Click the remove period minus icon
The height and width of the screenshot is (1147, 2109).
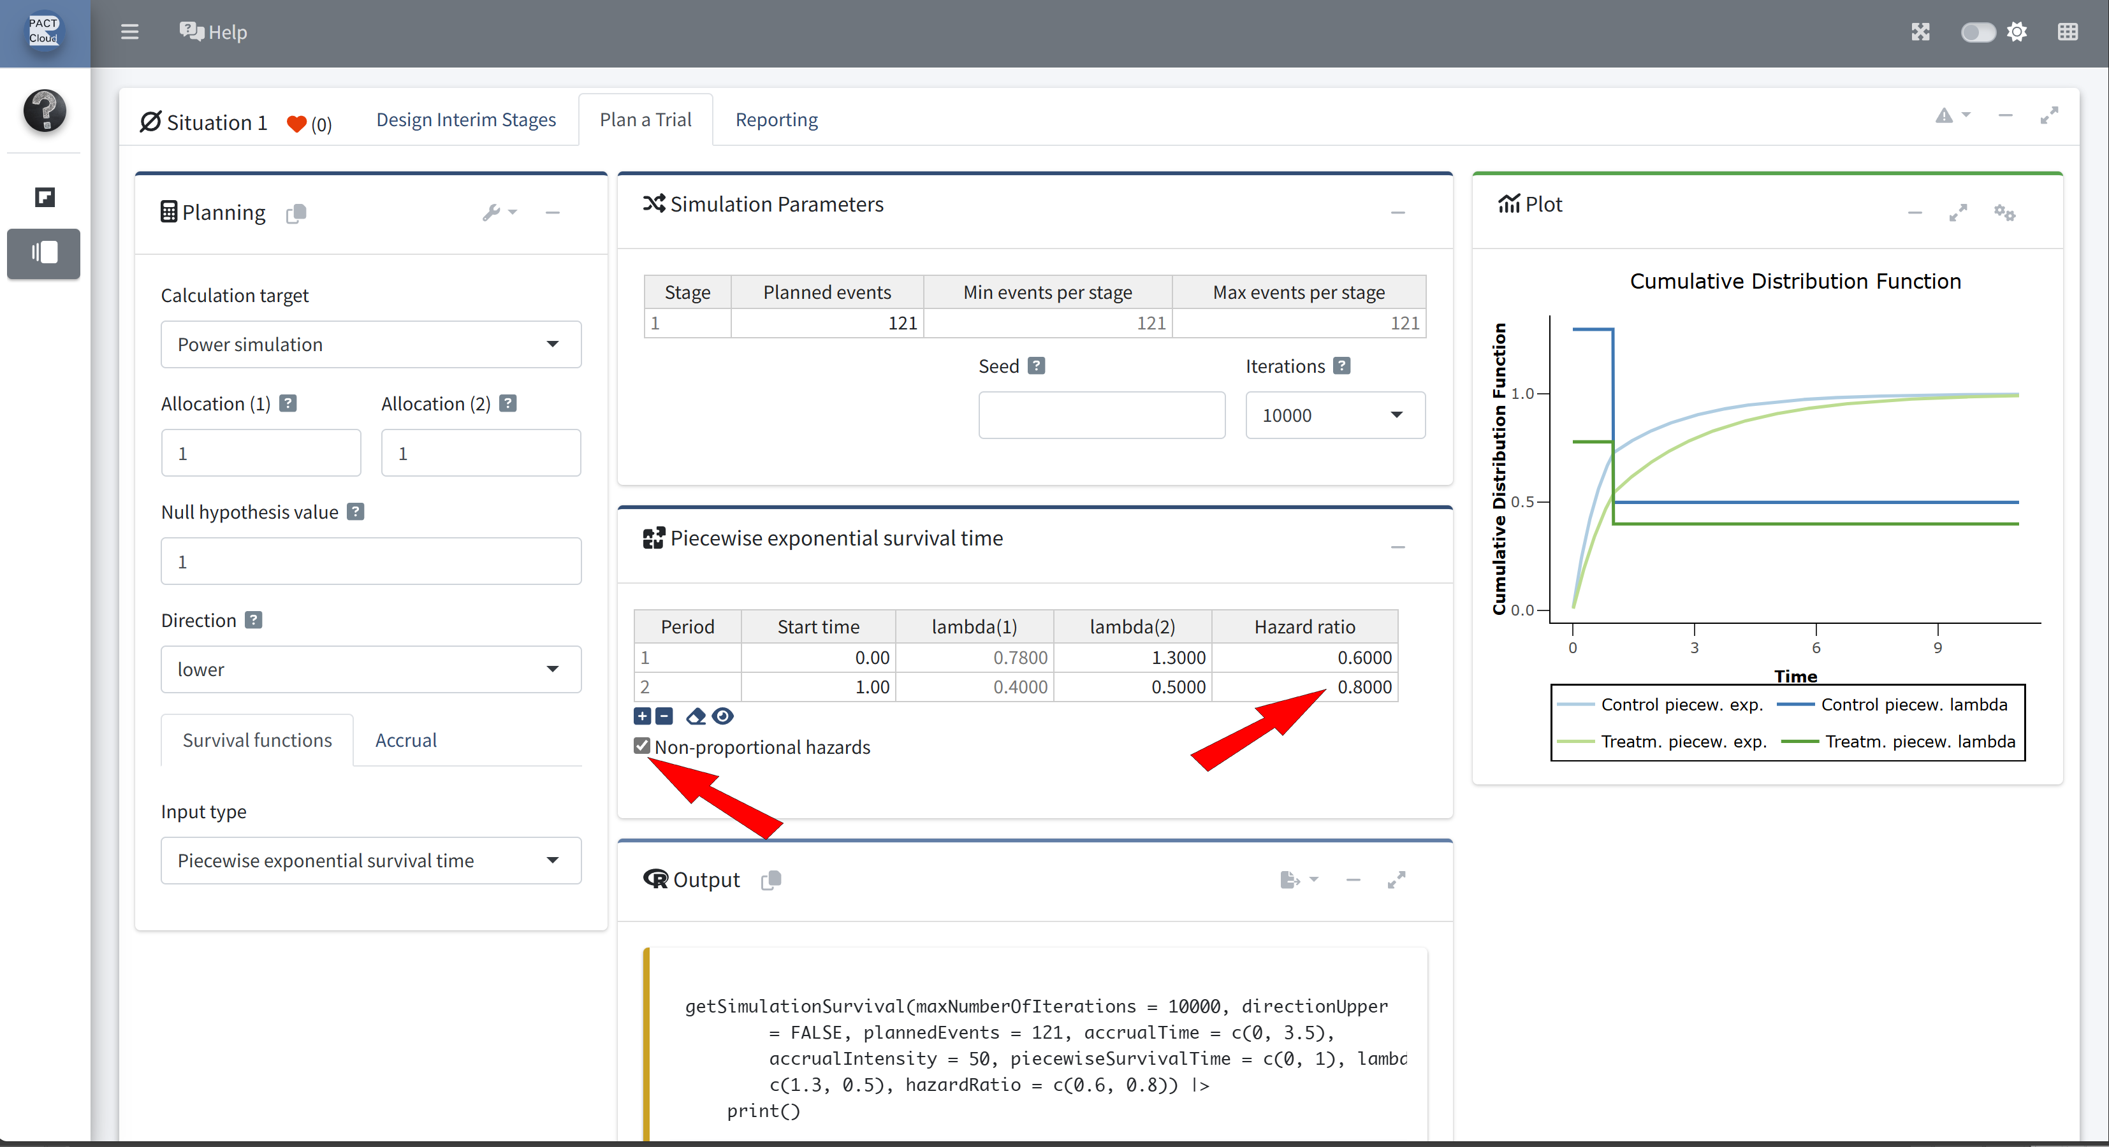(x=664, y=717)
